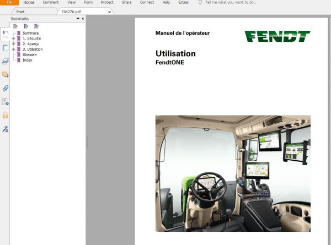Expand the Bookmarks panel
The image size is (331, 245).
[x=78, y=19]
